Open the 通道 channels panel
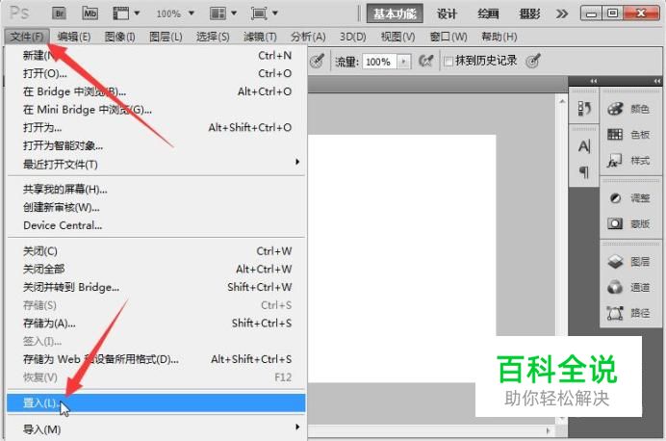This screenshot has width=666, height=441. [629, 287]
